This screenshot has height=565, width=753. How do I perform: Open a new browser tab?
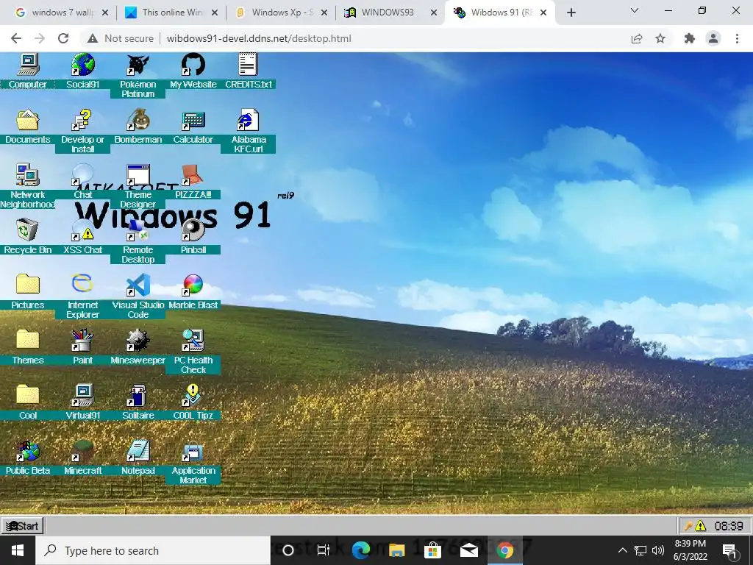[x=571, y=13]
